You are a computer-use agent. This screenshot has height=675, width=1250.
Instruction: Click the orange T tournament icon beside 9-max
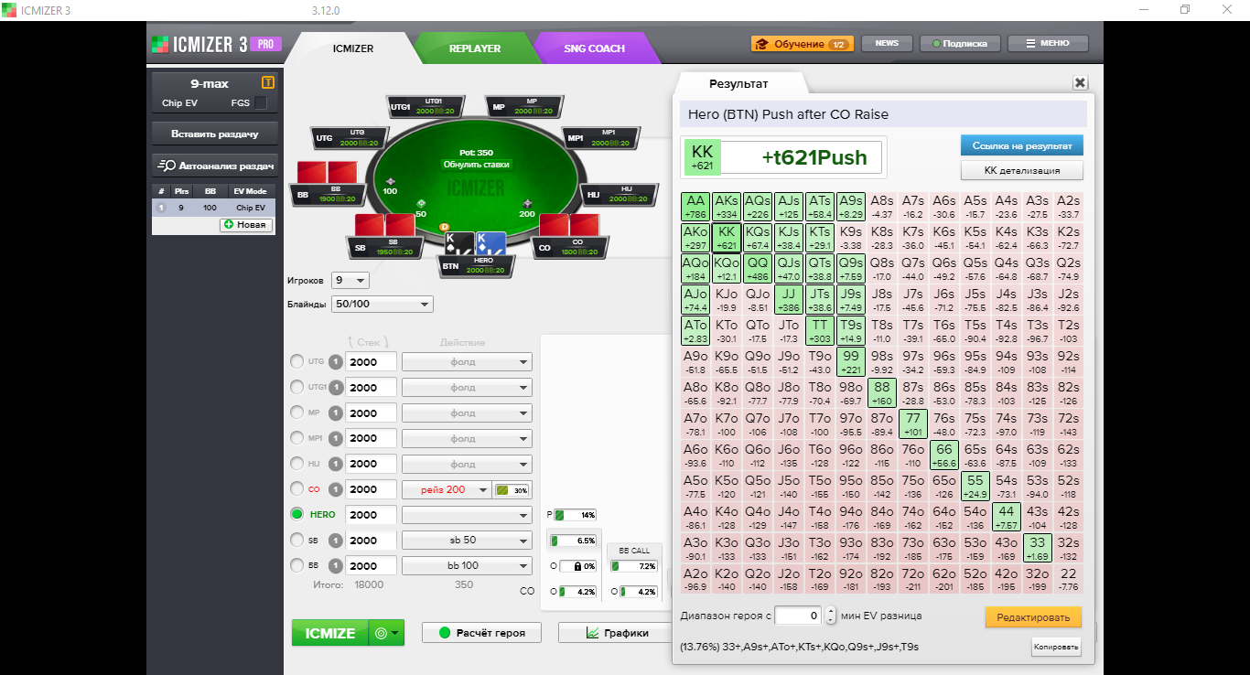[x=268, y=82]
